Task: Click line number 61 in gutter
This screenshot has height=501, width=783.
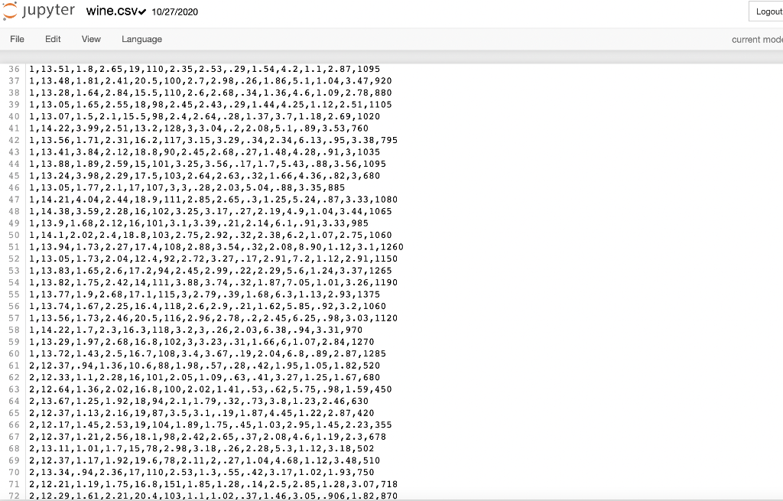Action: [x=14, y=366]
